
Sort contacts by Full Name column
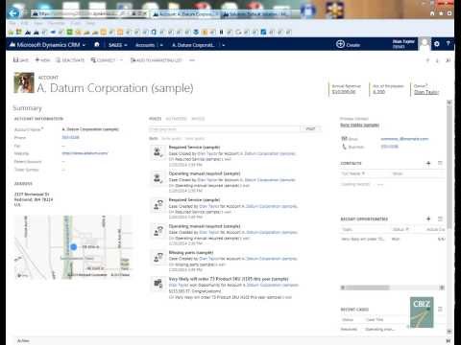pyautogui.click(x=352, y=173)
